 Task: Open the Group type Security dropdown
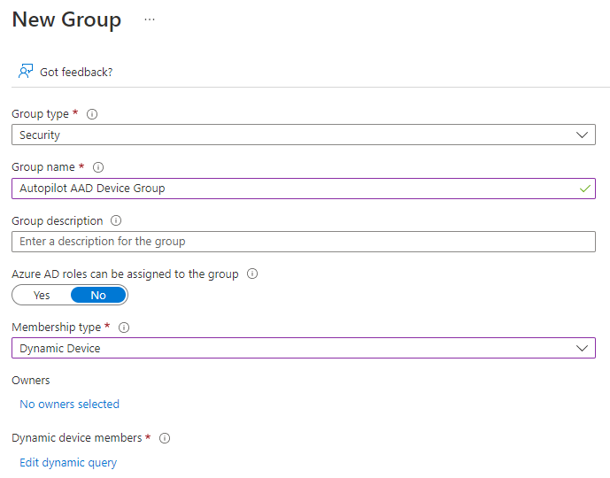304,135
